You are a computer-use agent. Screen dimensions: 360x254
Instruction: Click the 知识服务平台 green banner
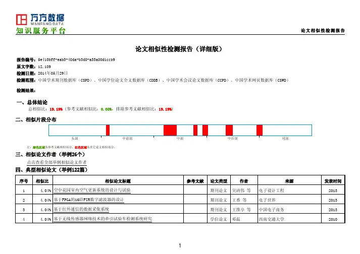39,31
